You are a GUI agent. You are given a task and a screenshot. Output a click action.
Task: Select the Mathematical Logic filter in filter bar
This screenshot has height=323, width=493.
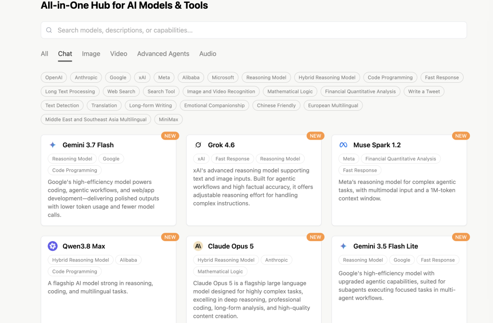(290, 91)
